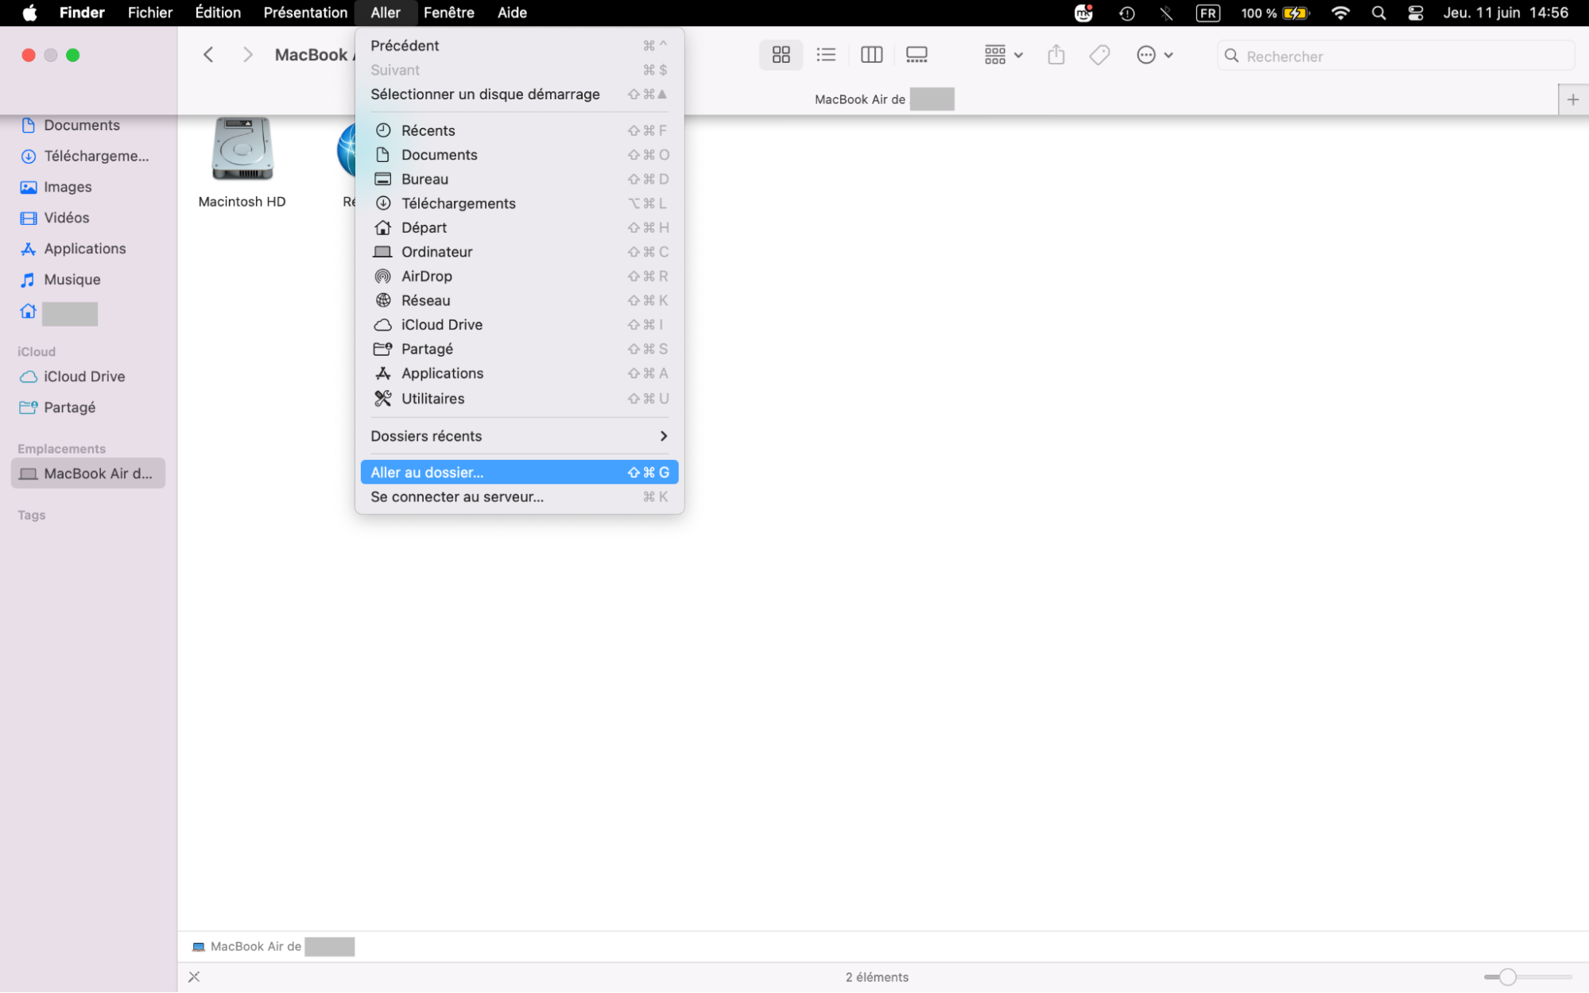
Task: Choose Se connecter au serveur…
Action: (519, 496)
